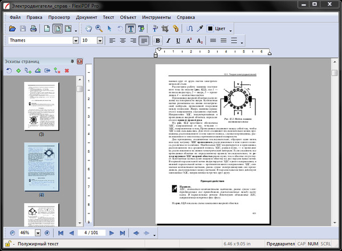342x251 pixels.
Task: Open the font size dropdown
Action: (100, 40)
